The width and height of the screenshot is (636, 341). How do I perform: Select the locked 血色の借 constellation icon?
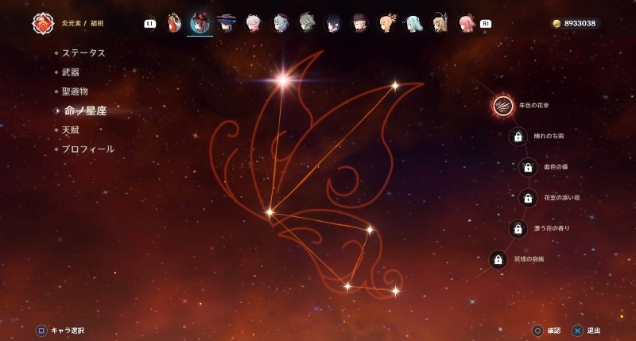click(x=528, y=167)
